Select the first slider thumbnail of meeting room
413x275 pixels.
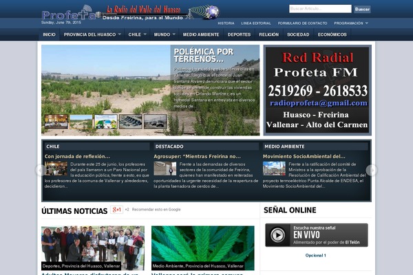56,122
